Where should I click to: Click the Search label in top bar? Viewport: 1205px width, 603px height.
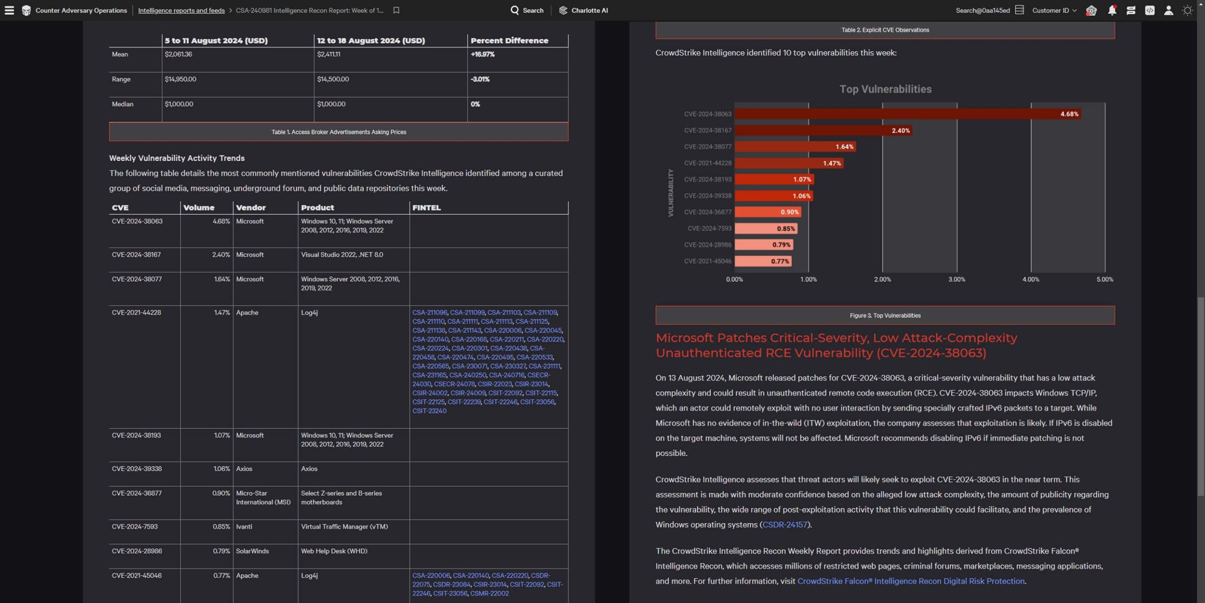[533, 10]
